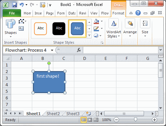Expand the Shape Effects dropdown arrow
Screen dimensions: 166x126
coord(101,36)
